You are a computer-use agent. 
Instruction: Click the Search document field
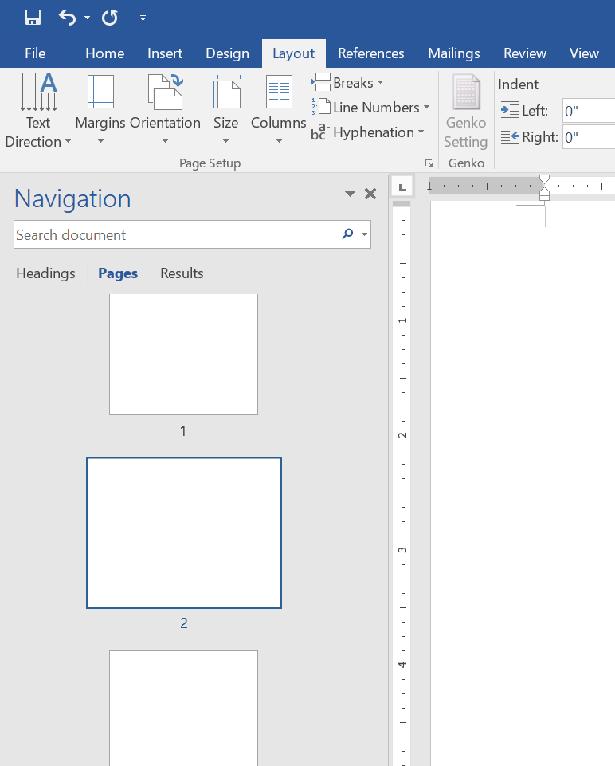(x=175, y=235)
